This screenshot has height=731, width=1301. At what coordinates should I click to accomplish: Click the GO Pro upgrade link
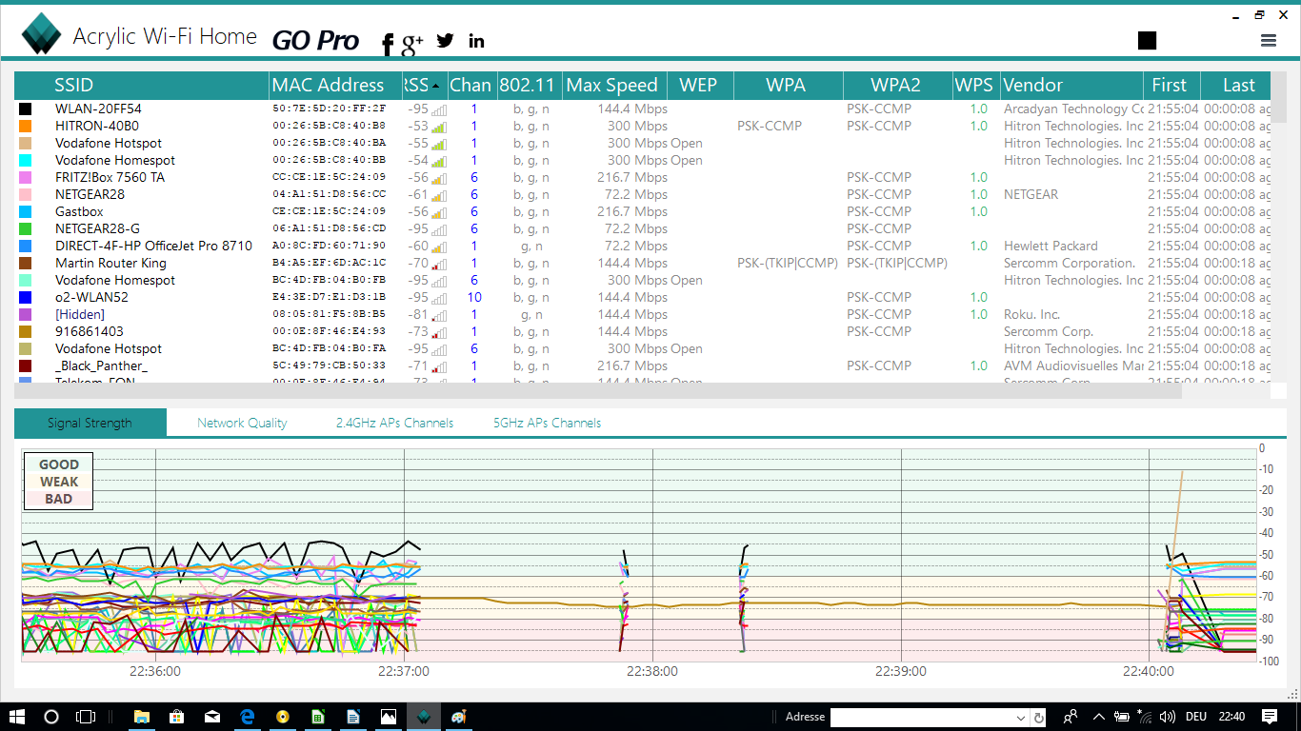315,41
